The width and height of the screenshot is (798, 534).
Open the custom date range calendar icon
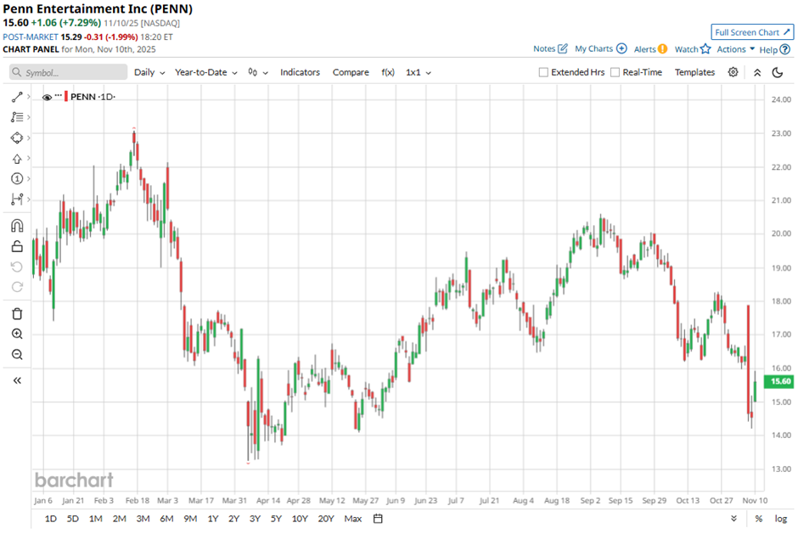[378, 519]
